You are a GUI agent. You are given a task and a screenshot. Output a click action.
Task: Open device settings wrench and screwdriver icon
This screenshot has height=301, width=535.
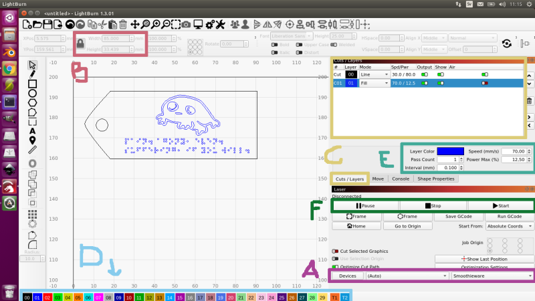click(221, 25)
